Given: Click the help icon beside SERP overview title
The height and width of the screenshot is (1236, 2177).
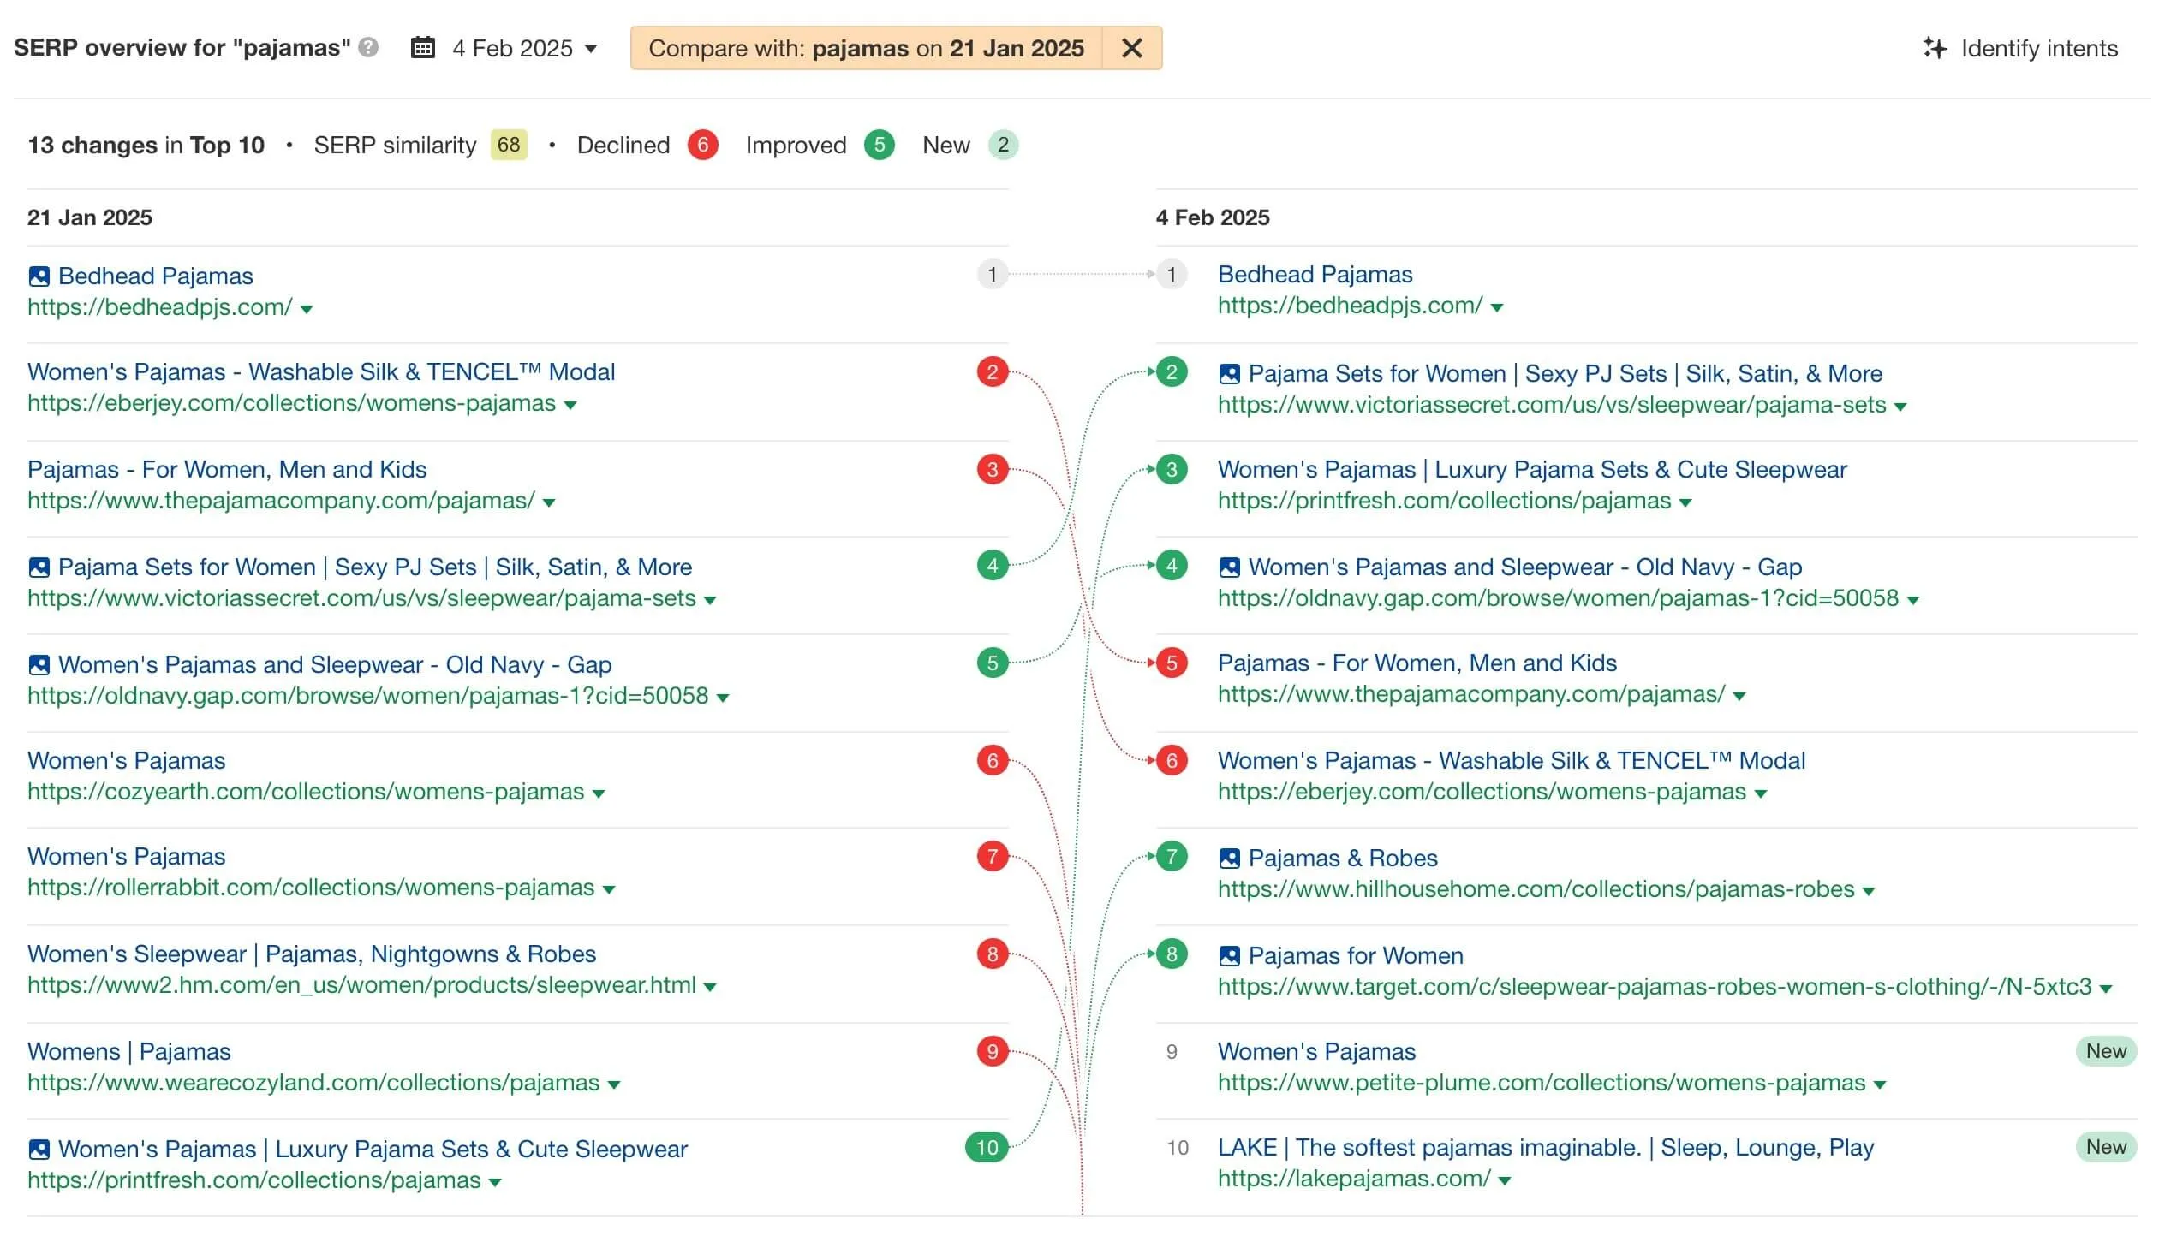Looking at the screenshot, I should [367, 49].
